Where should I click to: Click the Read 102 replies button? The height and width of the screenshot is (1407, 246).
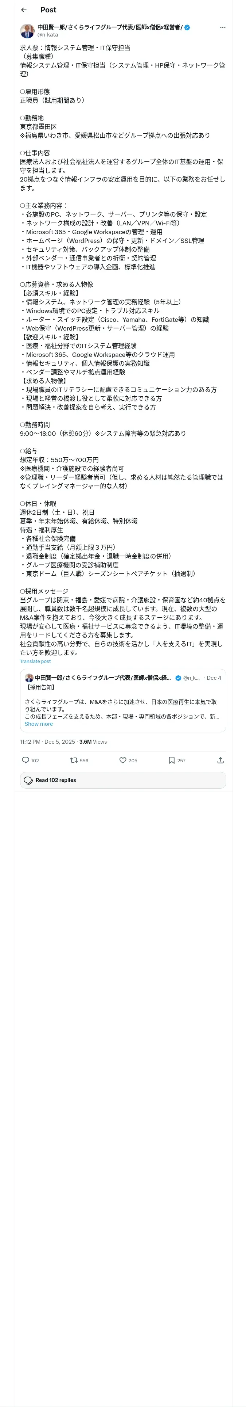[123, 780]
